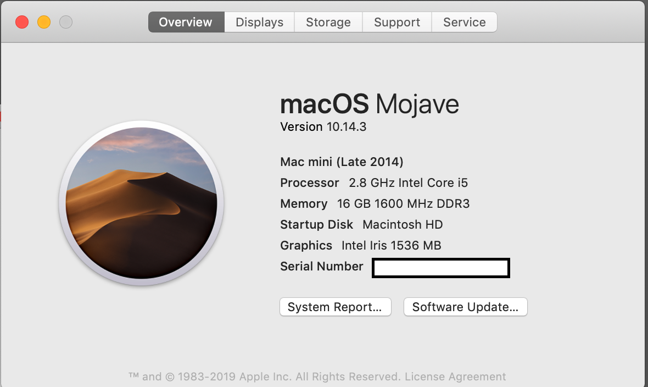Click the Software Update button
This screenshot has width=648, height=387.
tap(465, 307)
